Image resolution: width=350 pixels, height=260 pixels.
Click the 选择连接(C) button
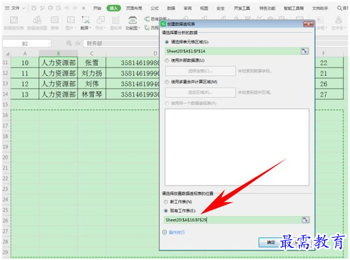[200, 71]
